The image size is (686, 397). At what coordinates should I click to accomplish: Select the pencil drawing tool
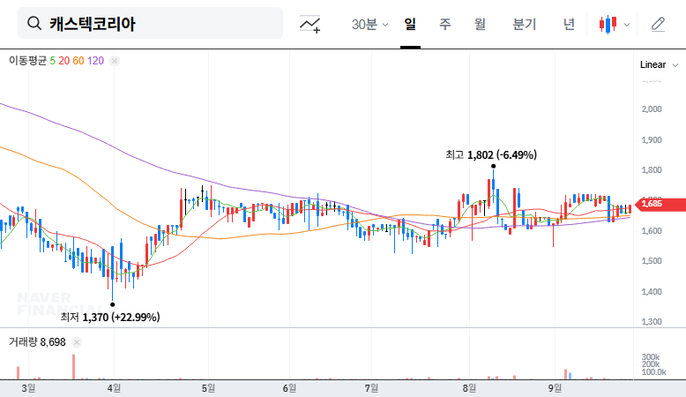tap(658, 25)
